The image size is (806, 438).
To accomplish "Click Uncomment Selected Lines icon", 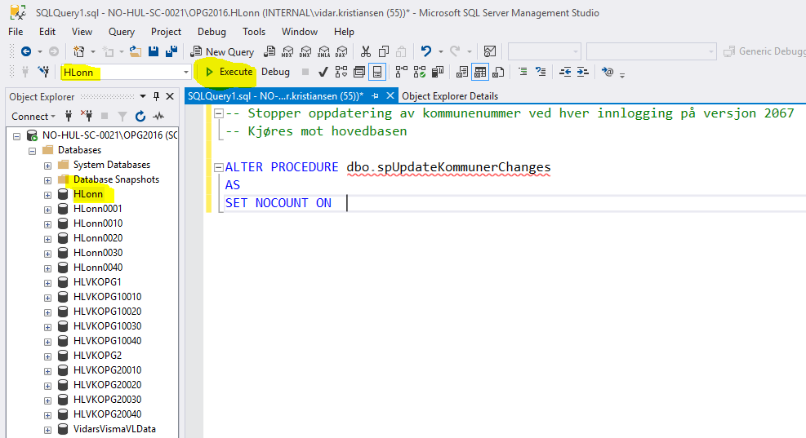I will [541, 72].
